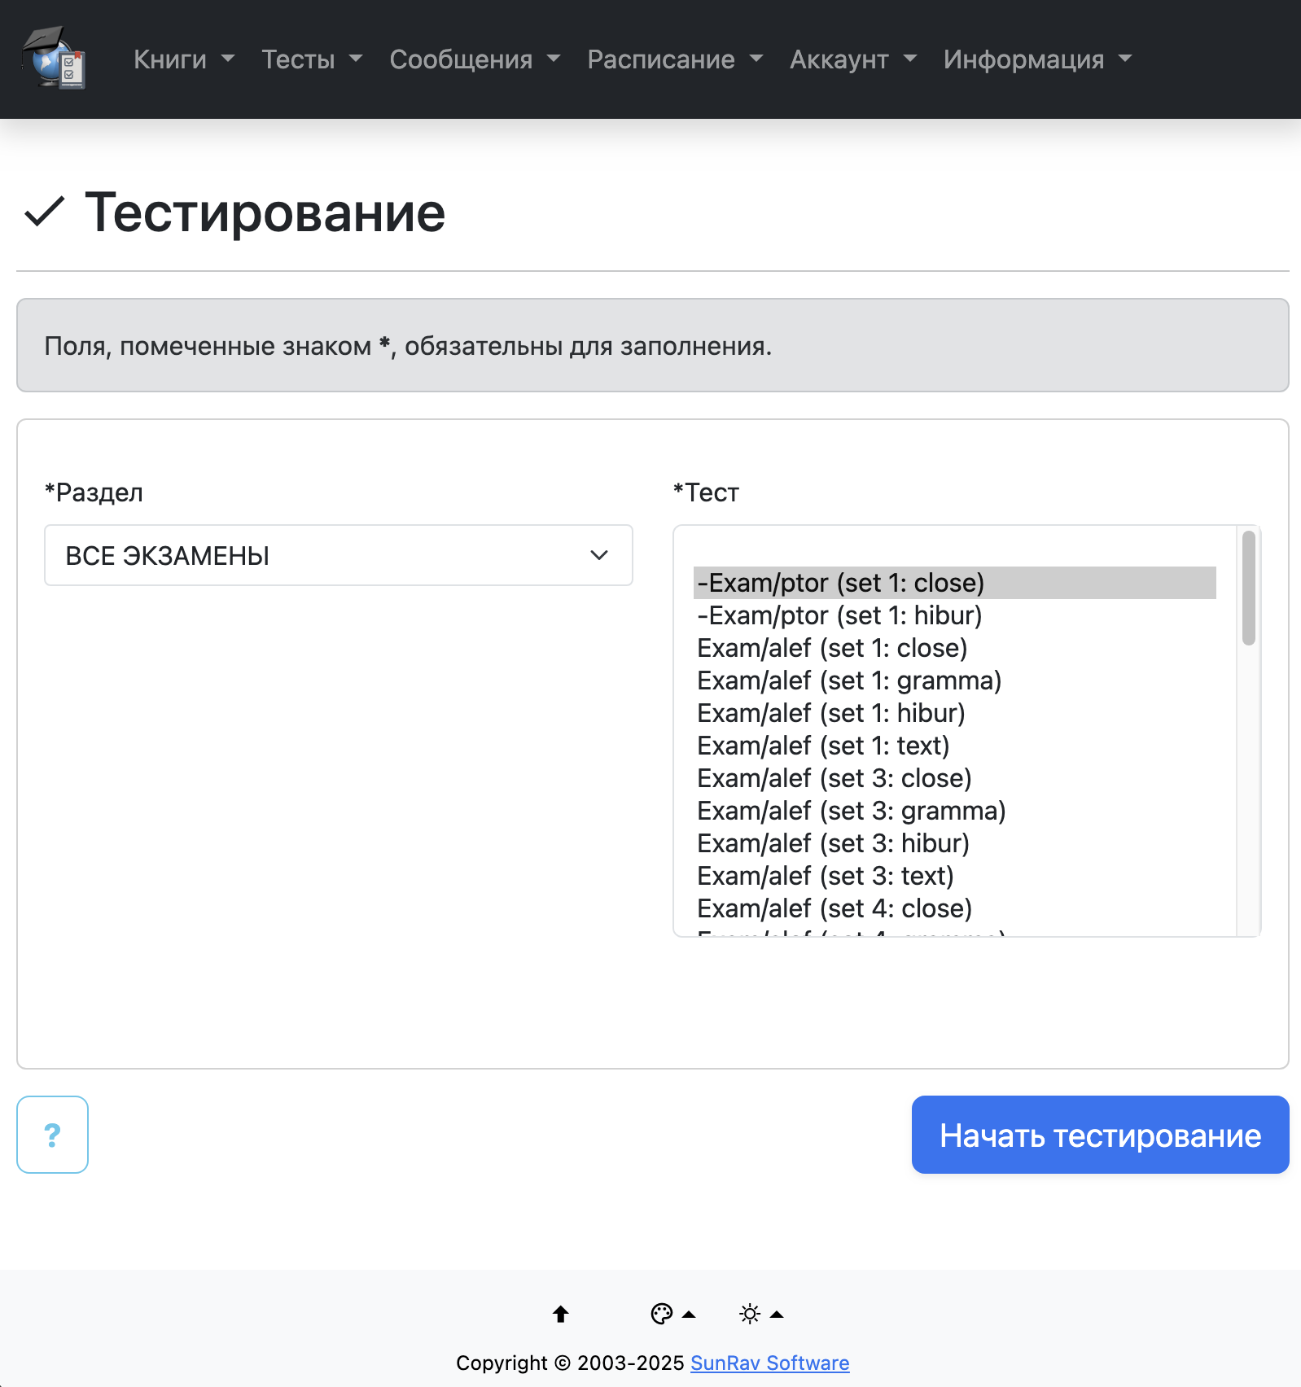Open the Информация menu

1037,59
